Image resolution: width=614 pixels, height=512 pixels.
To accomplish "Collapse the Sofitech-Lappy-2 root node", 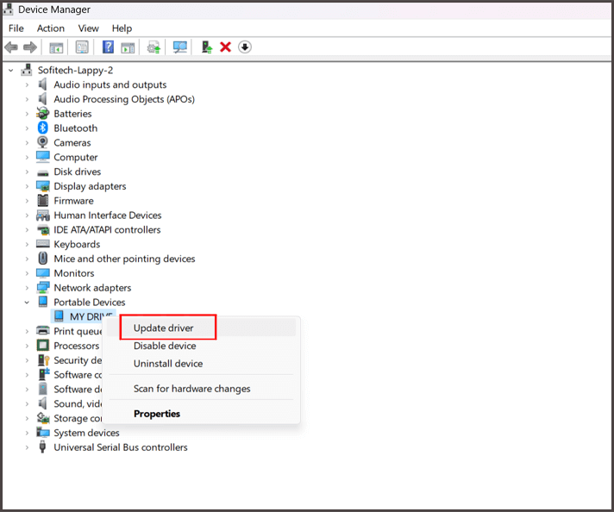I will click(10, 70).
